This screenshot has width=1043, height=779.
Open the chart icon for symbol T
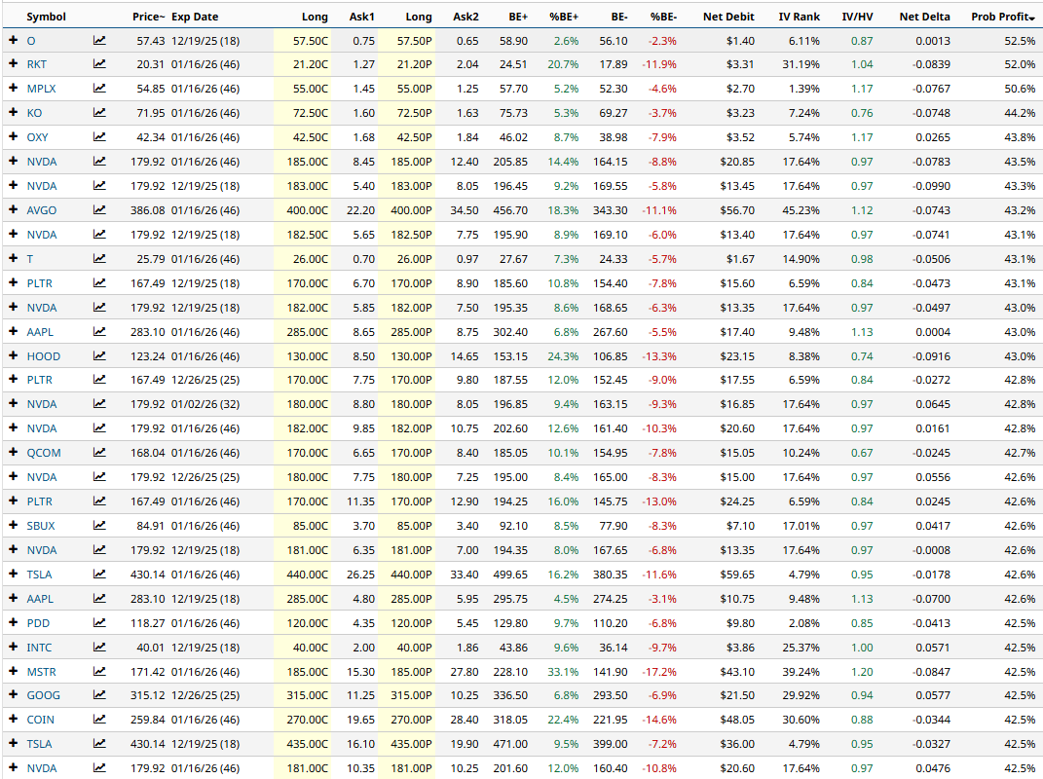[x=99, y=259]
